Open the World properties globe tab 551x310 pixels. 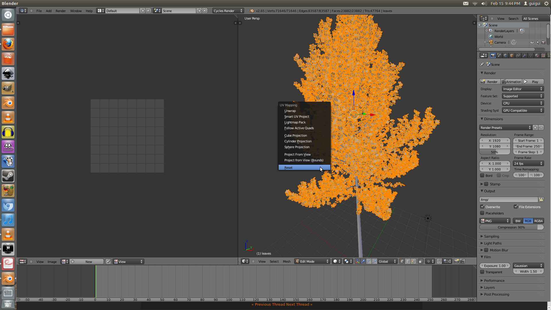click(505, 55)
